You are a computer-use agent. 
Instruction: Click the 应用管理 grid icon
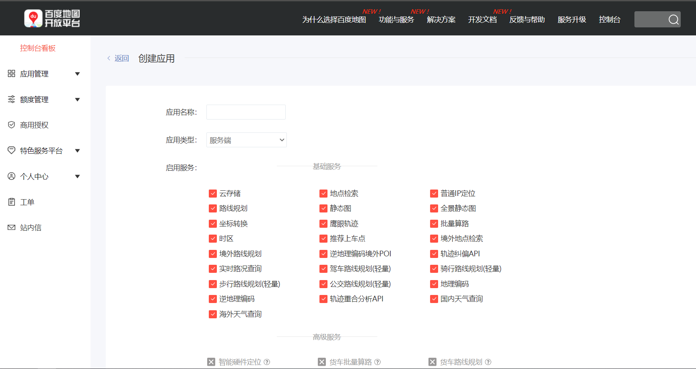[x=11, y=74]
